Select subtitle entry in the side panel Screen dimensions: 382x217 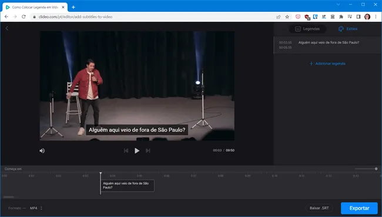click(x=327, y=45)
